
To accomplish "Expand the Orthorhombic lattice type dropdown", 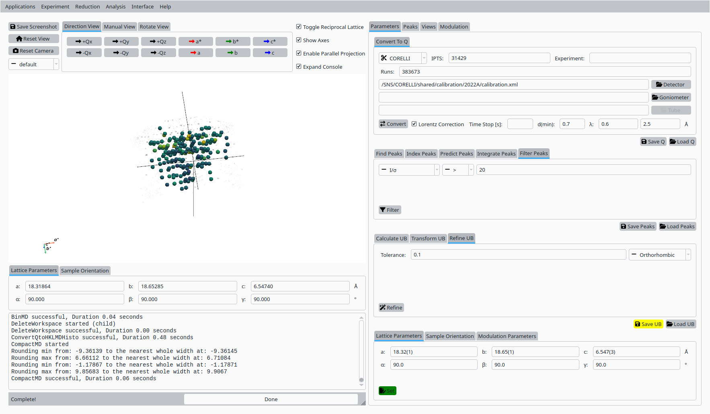I will 660,255.
